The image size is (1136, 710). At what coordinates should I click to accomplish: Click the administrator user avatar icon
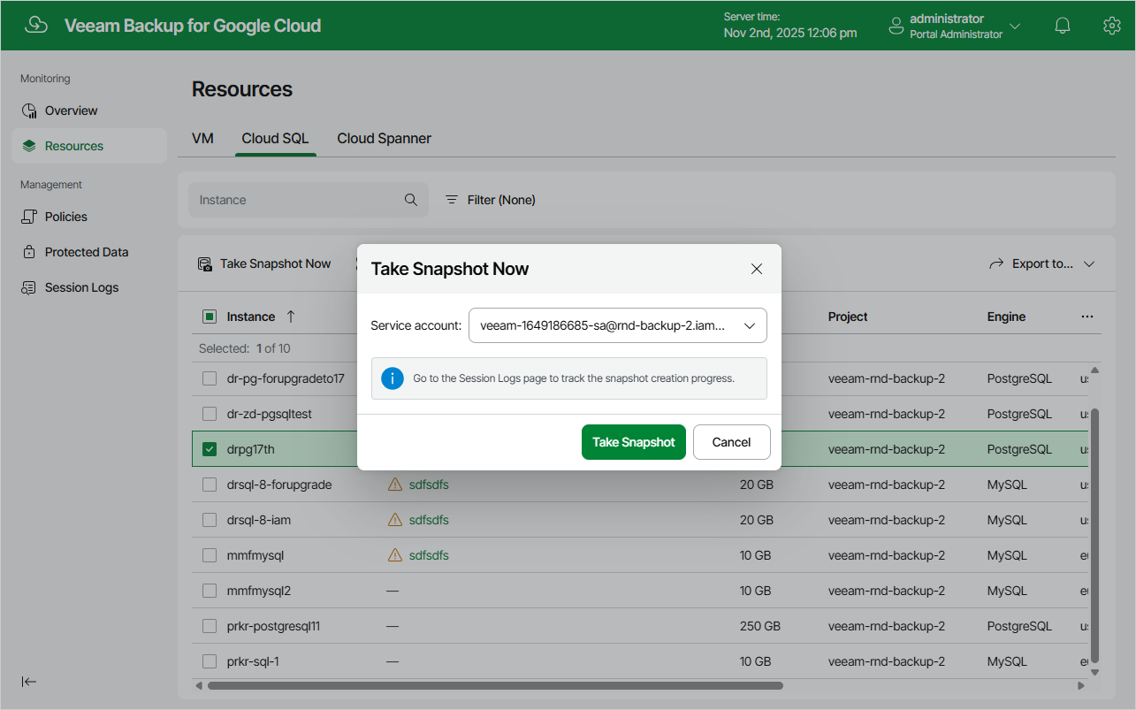[896, 26]
